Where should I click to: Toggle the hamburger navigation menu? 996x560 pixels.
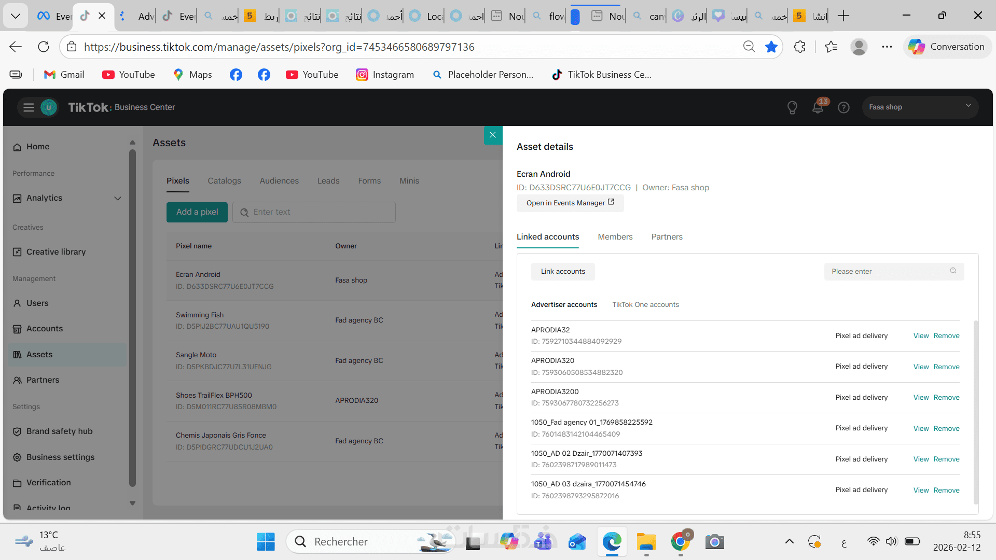29,107
